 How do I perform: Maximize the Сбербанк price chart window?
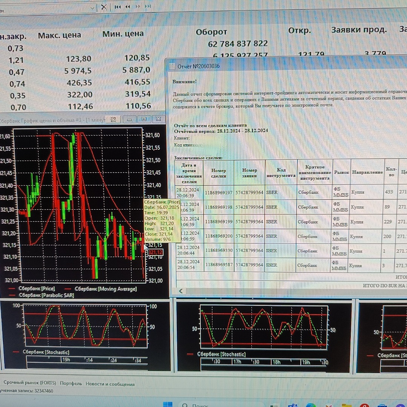[x=144, y=119]
